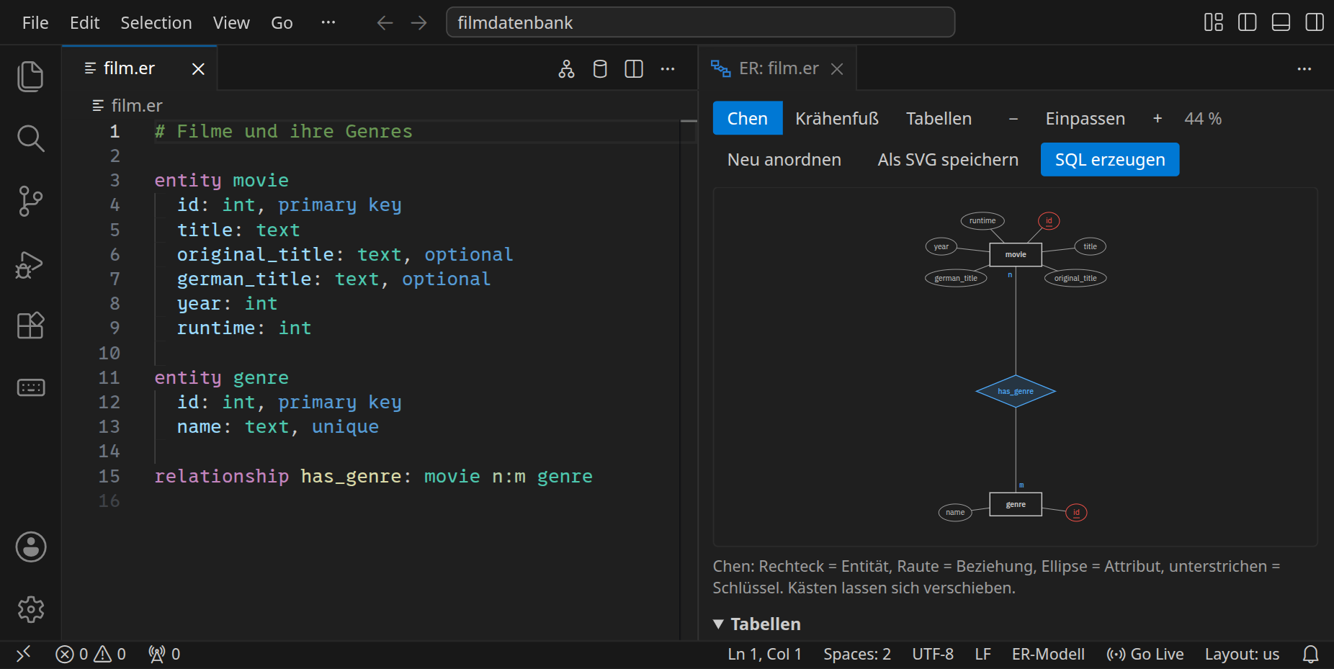Image resolution: width=1334 pixels, height=669 pixels.
Task: Click the runtime attribute ellipse
Action: [982, 220]
